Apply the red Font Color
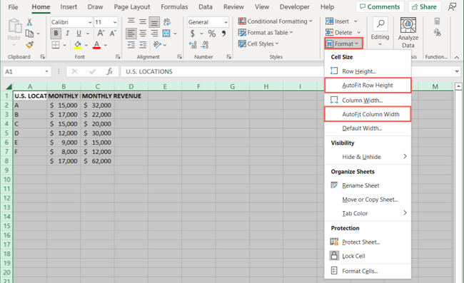 coord(96,45)
